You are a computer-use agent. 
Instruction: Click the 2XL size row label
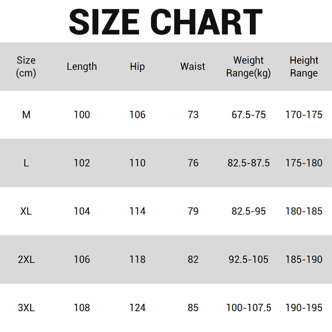[26, 260]
